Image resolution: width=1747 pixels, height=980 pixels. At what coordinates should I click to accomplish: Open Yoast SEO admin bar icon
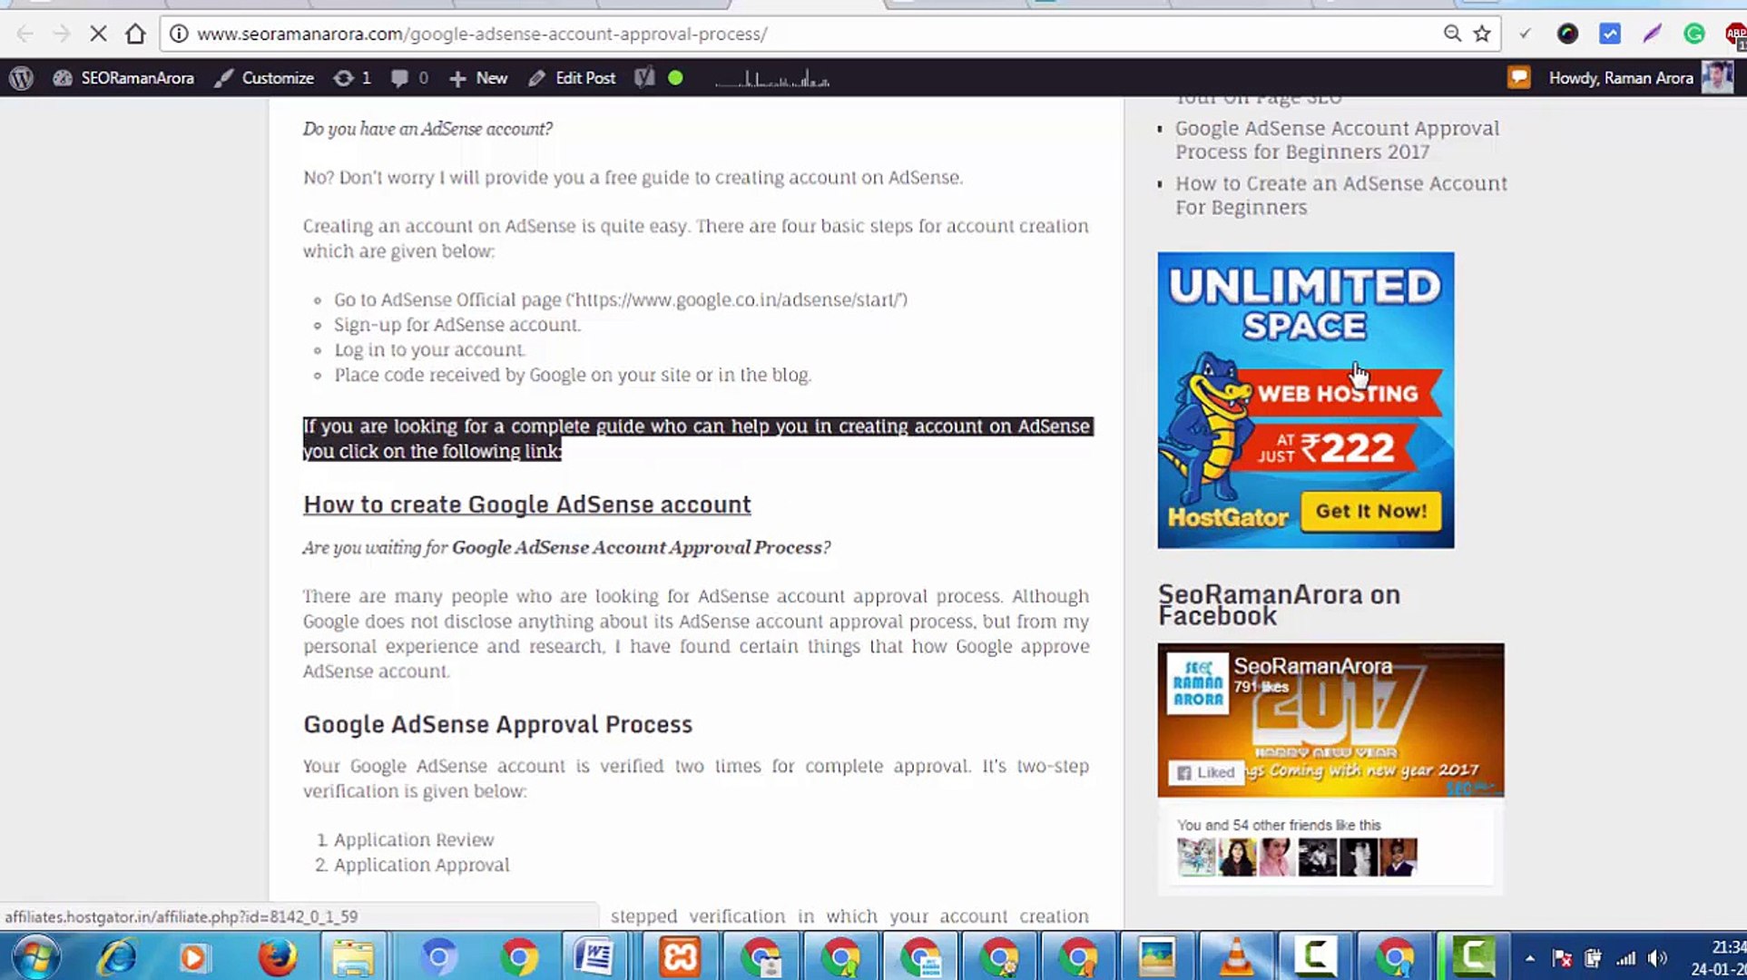[644, 78]
